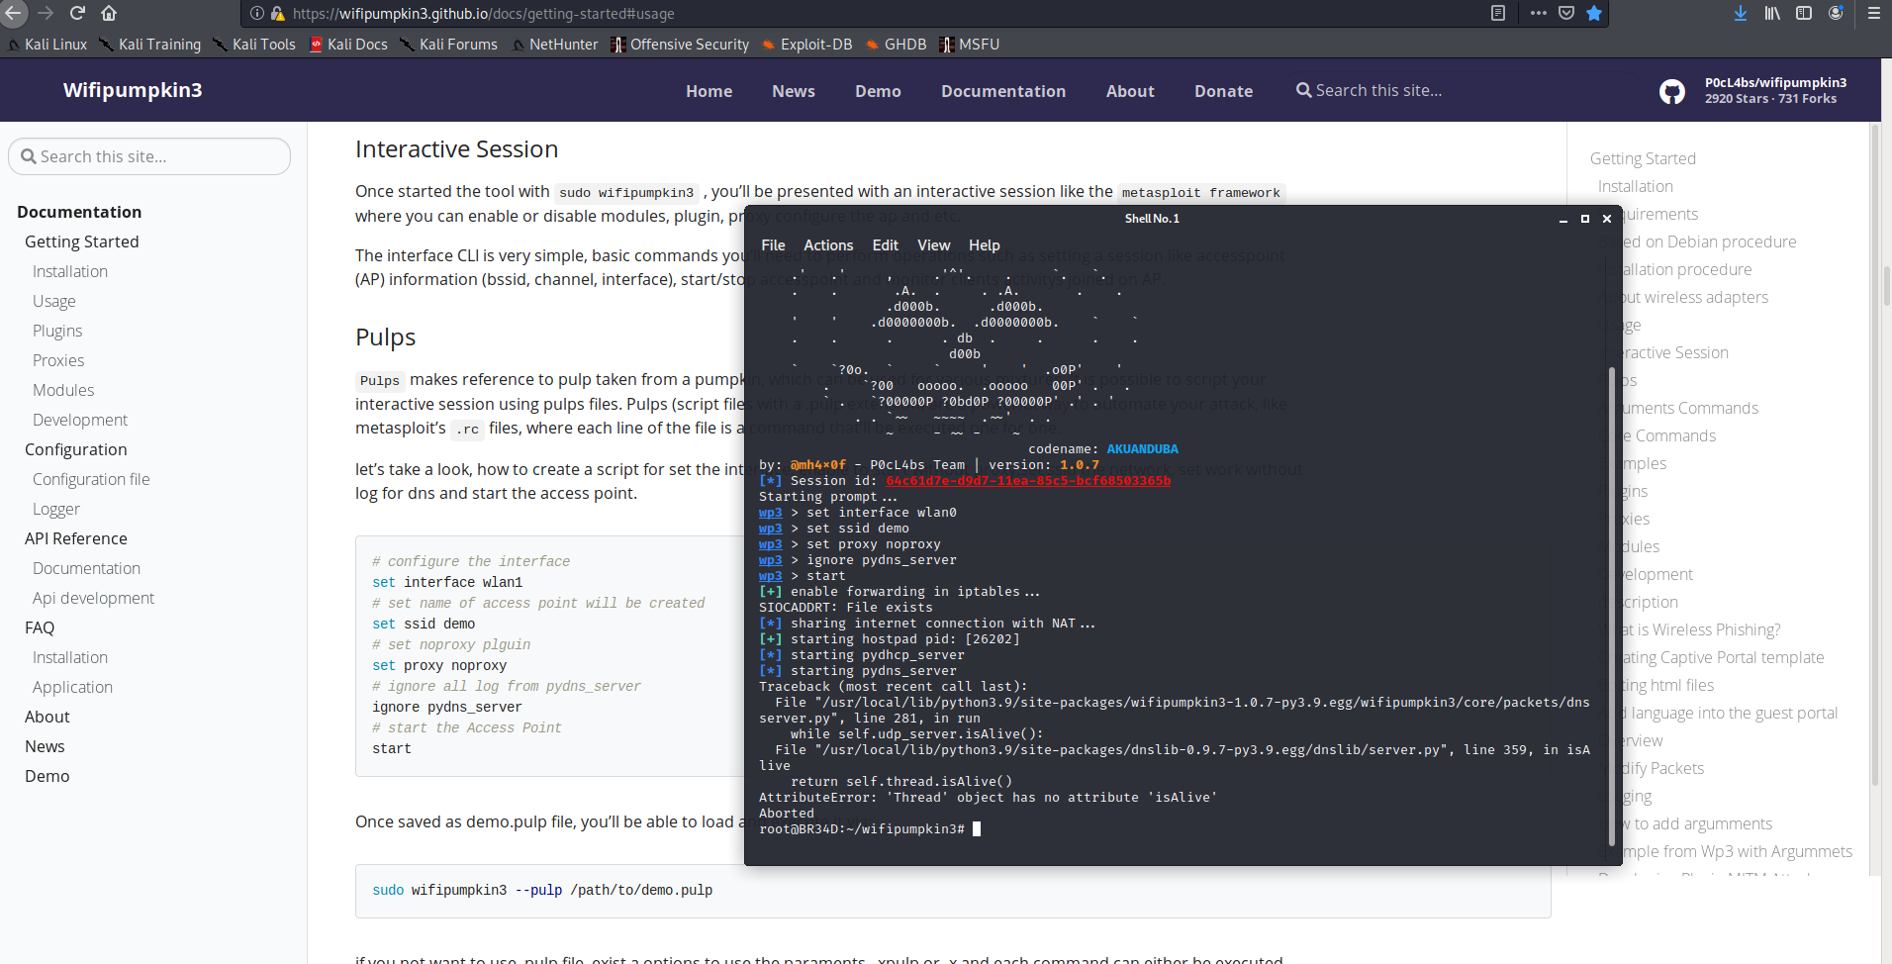Open the Donate page in navbar
1892x964 pixels.
[x=1223, y=91]
